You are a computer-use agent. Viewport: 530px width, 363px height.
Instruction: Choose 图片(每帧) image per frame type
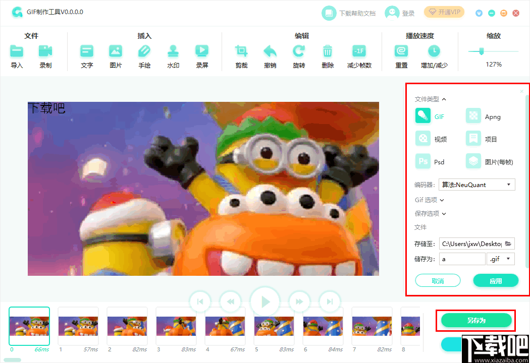click(473, 161)
